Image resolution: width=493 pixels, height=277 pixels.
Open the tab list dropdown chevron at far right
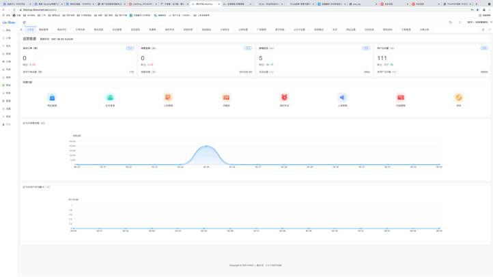[x=489, y=30]
